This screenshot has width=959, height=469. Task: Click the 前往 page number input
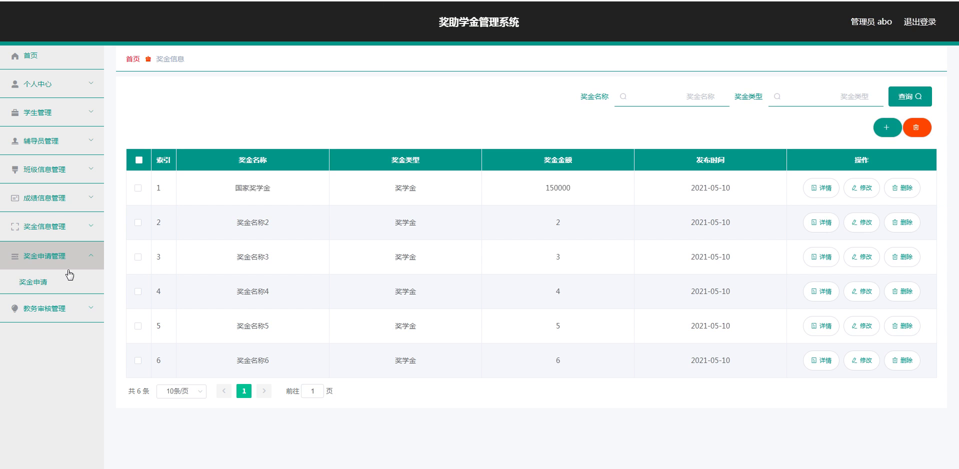tap(312, 391)
